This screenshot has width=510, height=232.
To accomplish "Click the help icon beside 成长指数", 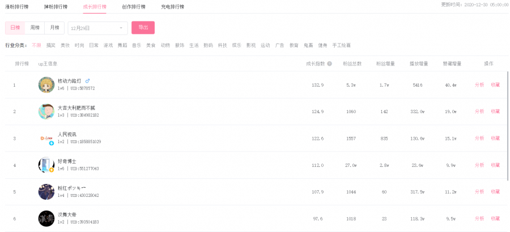I will coord(329,64).
